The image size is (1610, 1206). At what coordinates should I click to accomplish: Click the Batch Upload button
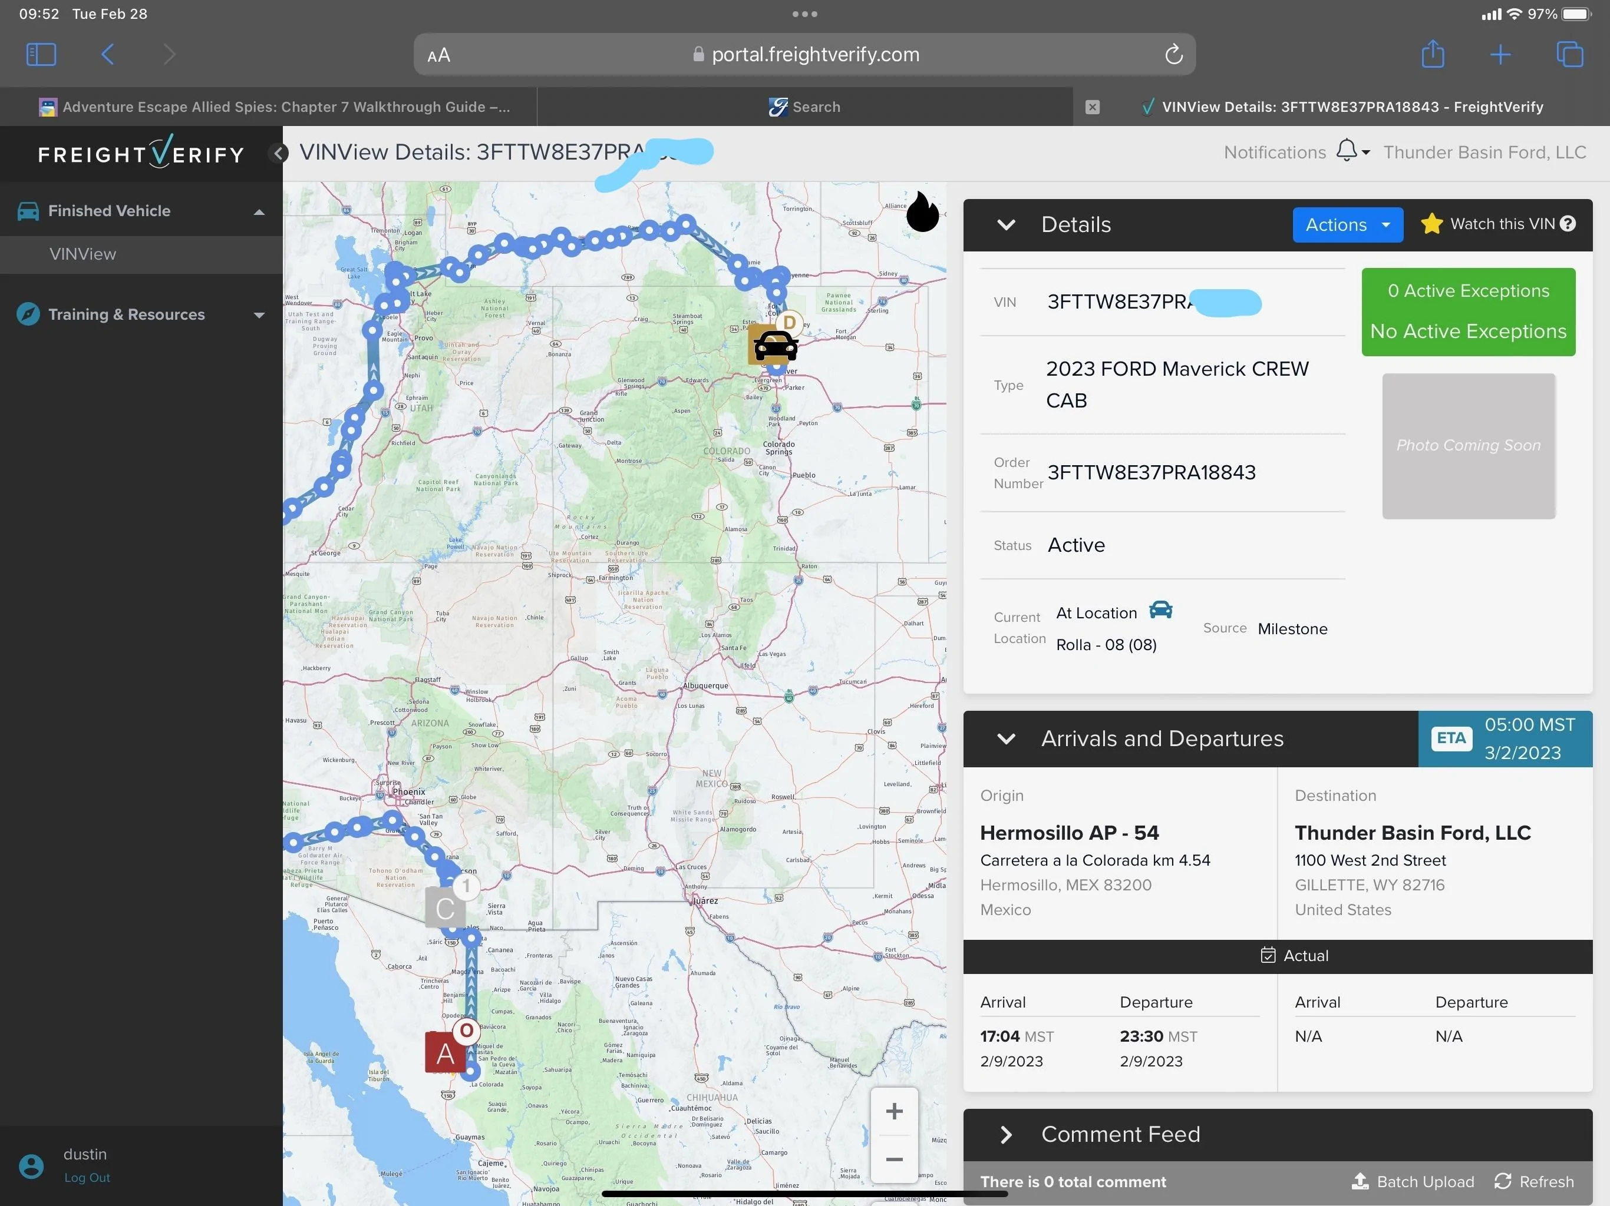click(1412, 1181)
